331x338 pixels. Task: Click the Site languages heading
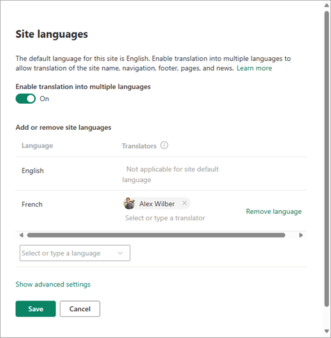click(x=52, y=34)
